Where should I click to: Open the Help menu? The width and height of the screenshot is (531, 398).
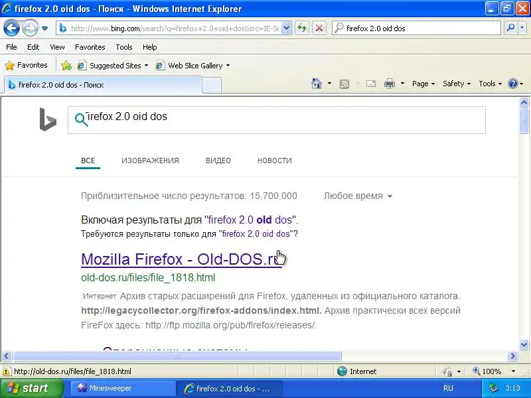[x=150, y=47]
